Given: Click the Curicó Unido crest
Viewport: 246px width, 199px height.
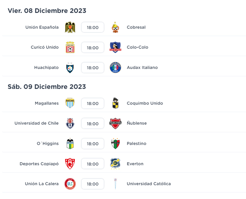Looking at the screenshot, I should (x=70, y=47).
